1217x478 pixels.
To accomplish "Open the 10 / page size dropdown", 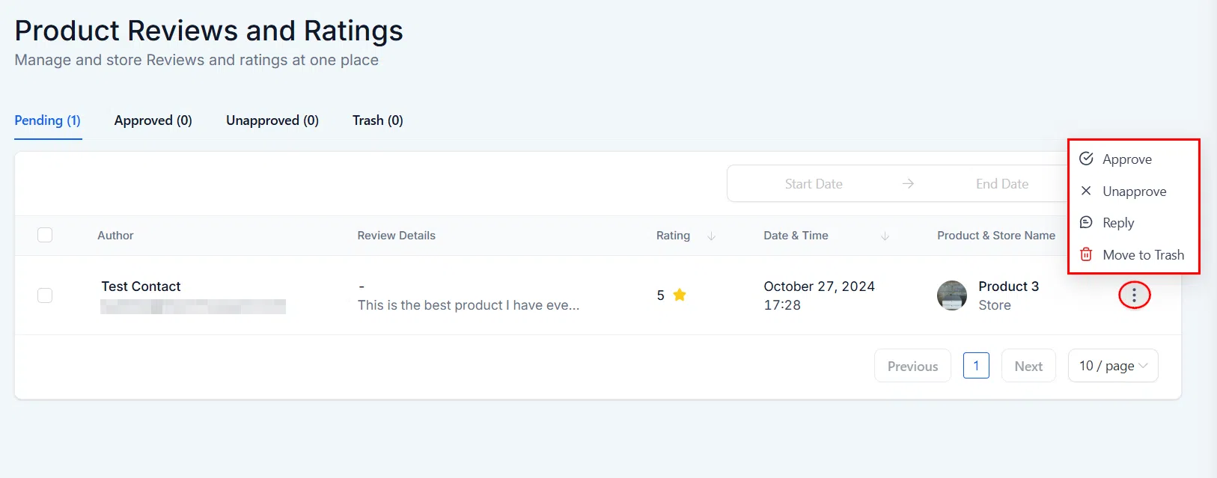I will pos(1113,366).
